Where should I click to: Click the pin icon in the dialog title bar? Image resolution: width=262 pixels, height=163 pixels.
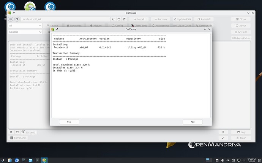pos(57,29)
